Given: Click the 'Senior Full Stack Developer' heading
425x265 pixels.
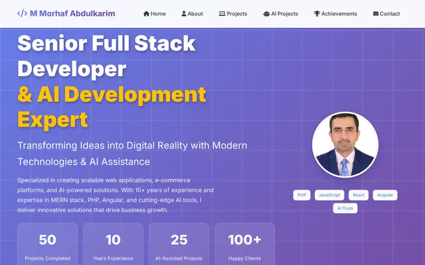Looking at the screenshot, I should tap(106, 56).
